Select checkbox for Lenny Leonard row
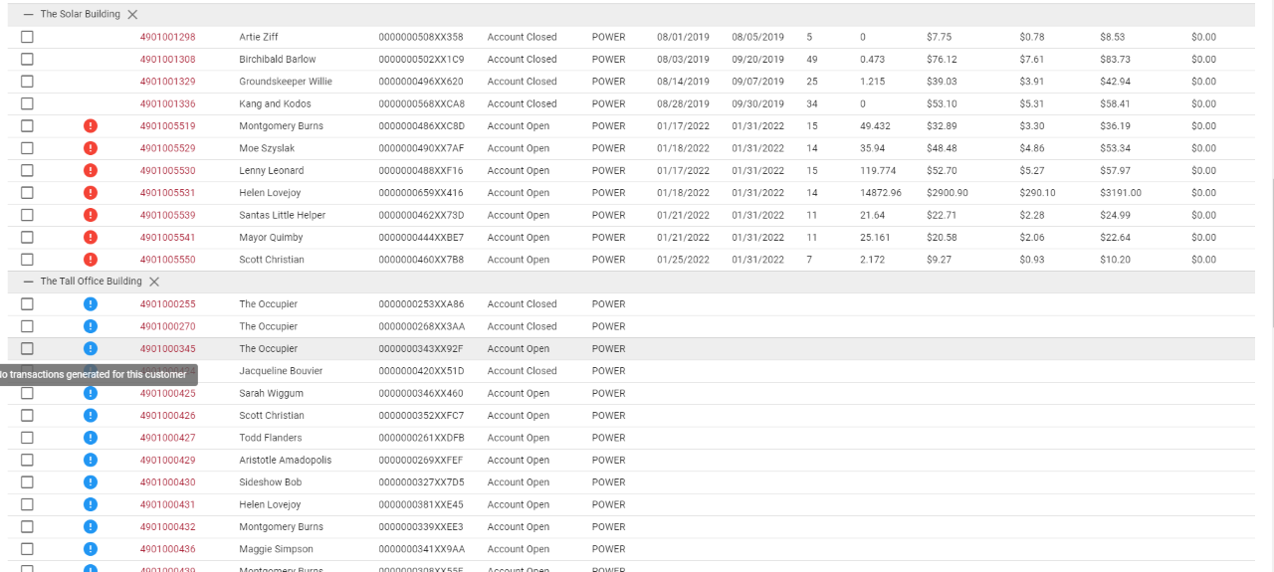The width and height of the screenshot is (1274, 572). [27, 171]
